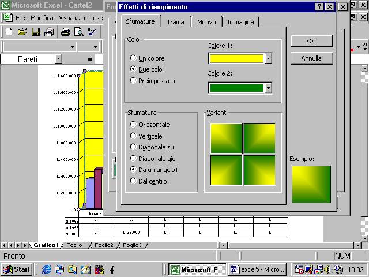Open the Modifica menu
This screenshot has height=277, width=369.
42,18
